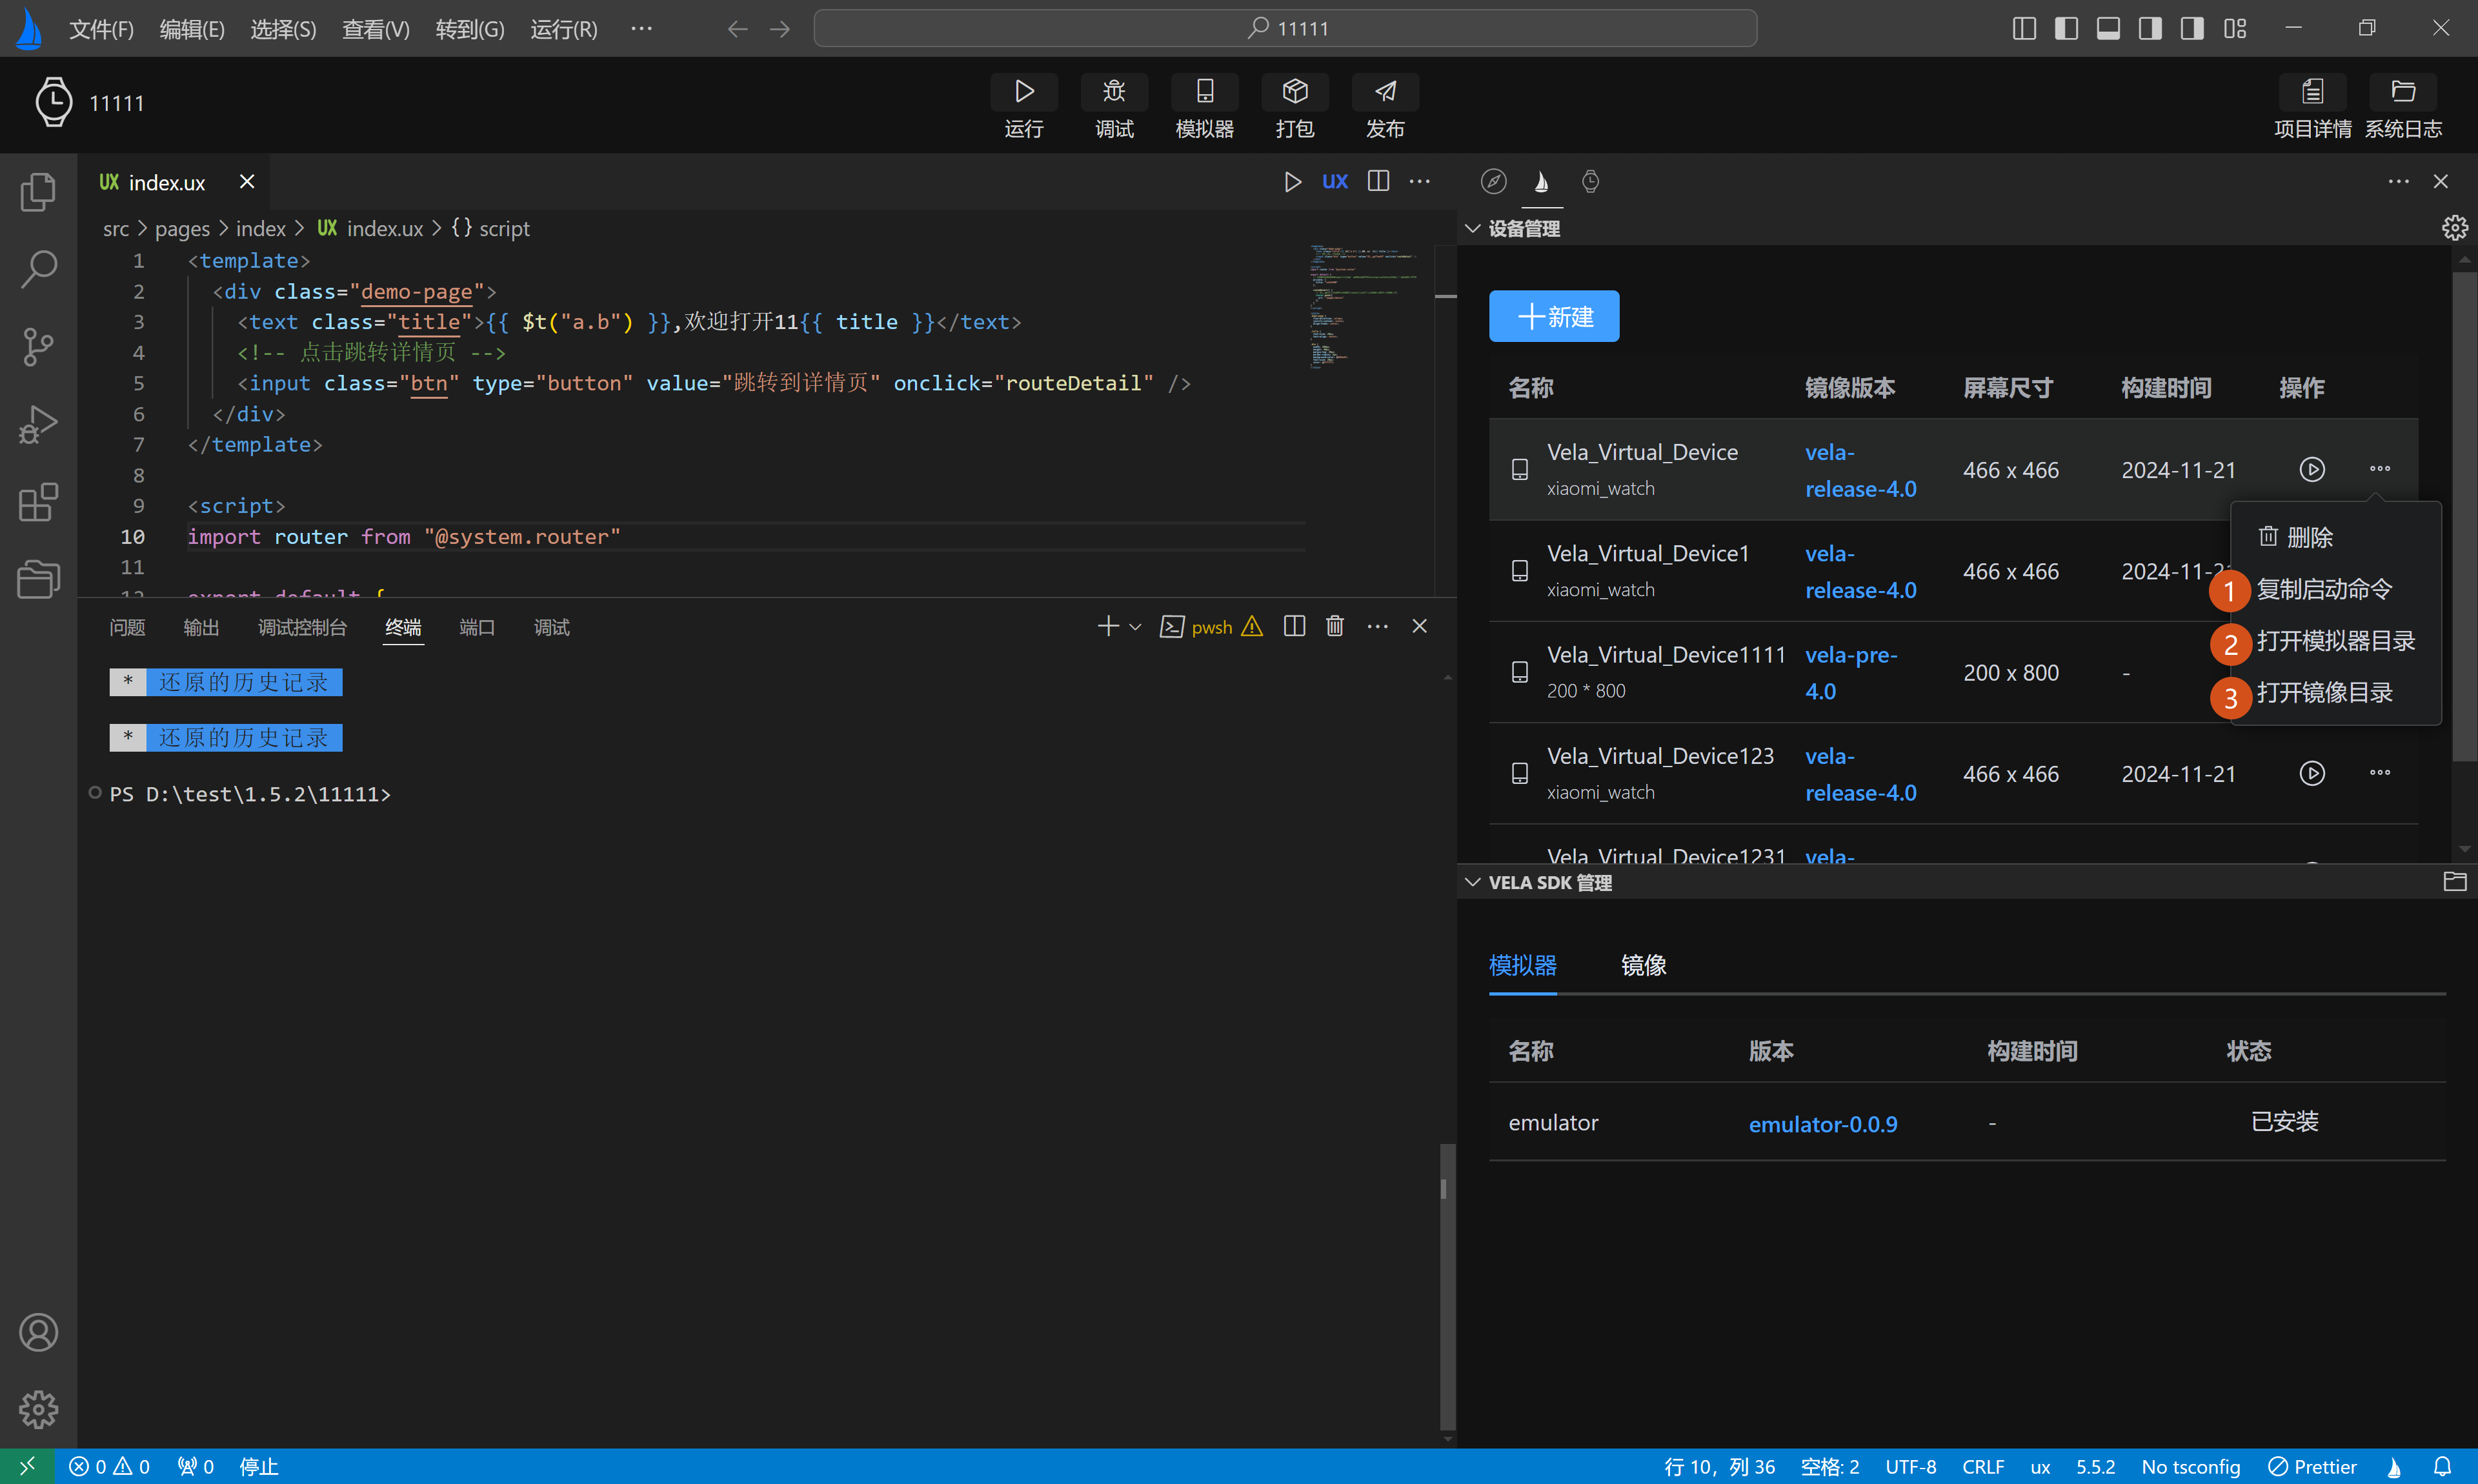The height and width of the screenshot is (1484, 2478).
Task: Launch the Emulator (模拟器) toolbar button
Action: click(x=1204, y=92)
